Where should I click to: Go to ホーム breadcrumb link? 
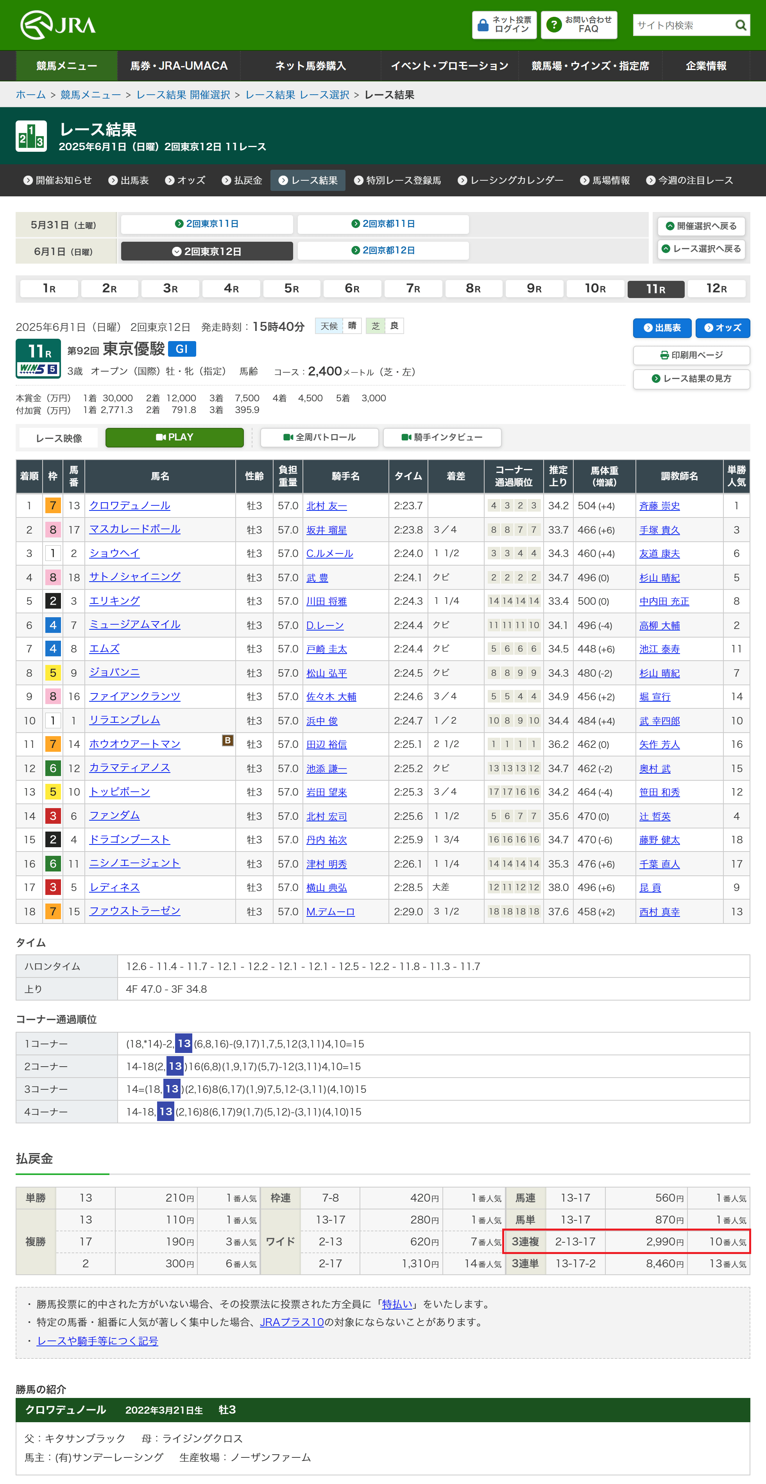point(30,95)
